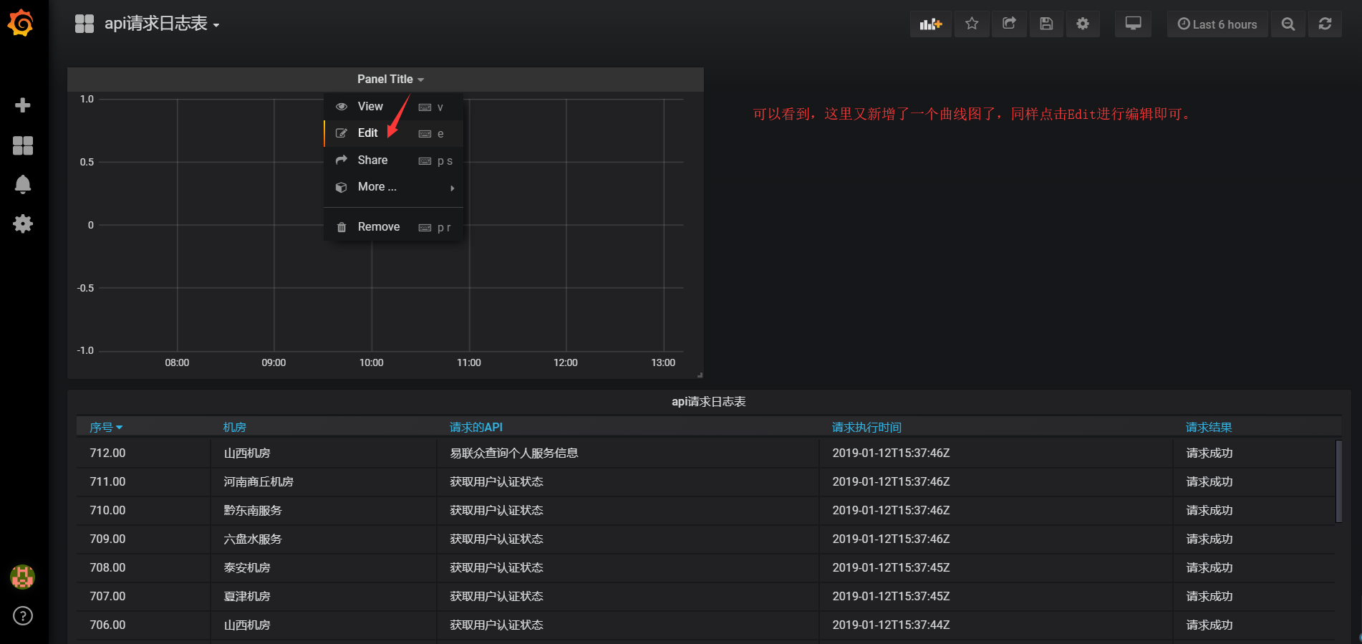Click the dashboard grid icon beside title
The height and width of the screenshot is (644, 1362).
[84, 24]
